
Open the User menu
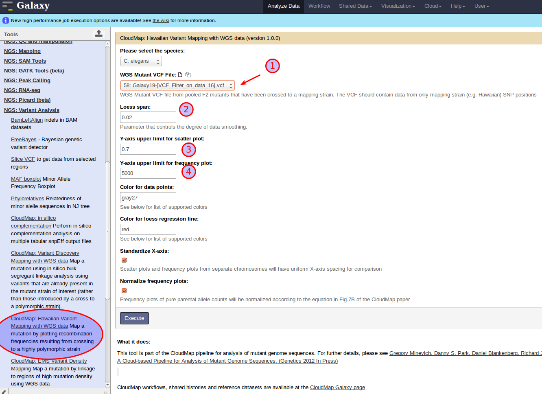[482, 6]
